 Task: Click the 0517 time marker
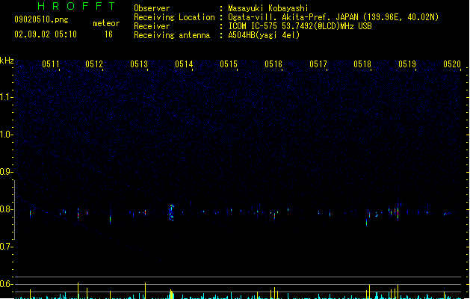pyautogui.click(x=318, y=64)
